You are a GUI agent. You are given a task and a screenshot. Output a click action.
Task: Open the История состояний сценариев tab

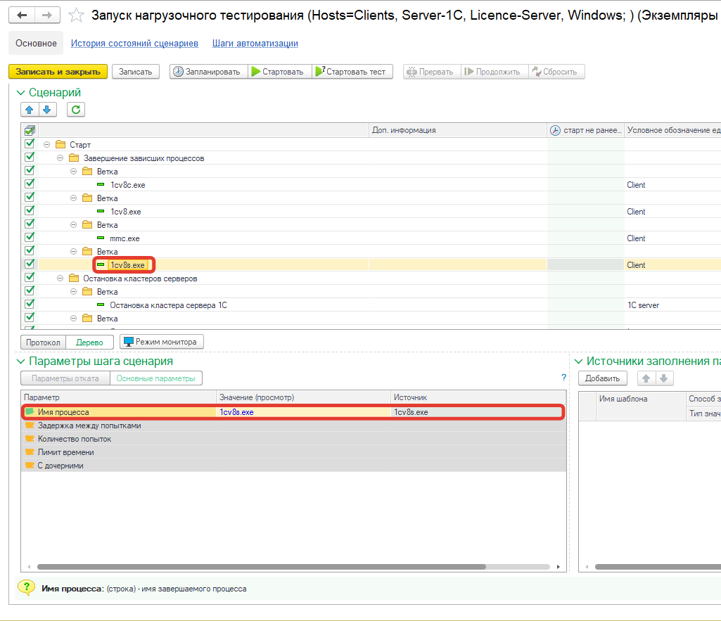(134, 44)
